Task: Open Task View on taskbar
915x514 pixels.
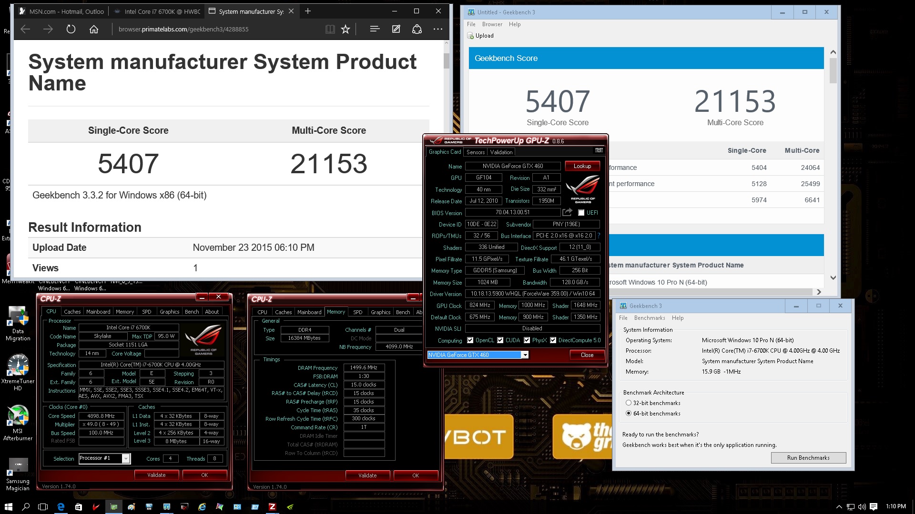Action: [x=43, y=507]
